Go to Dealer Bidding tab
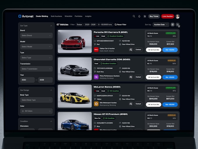Screen dimensions: 198x149 (42, 16)
